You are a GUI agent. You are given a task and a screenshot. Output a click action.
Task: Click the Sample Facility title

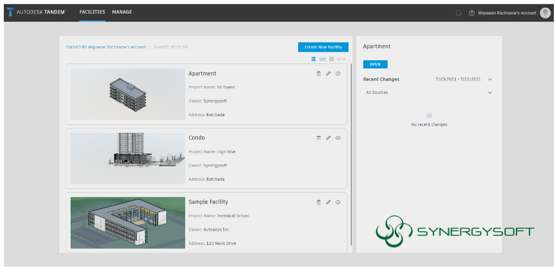[x=208, y=202]
